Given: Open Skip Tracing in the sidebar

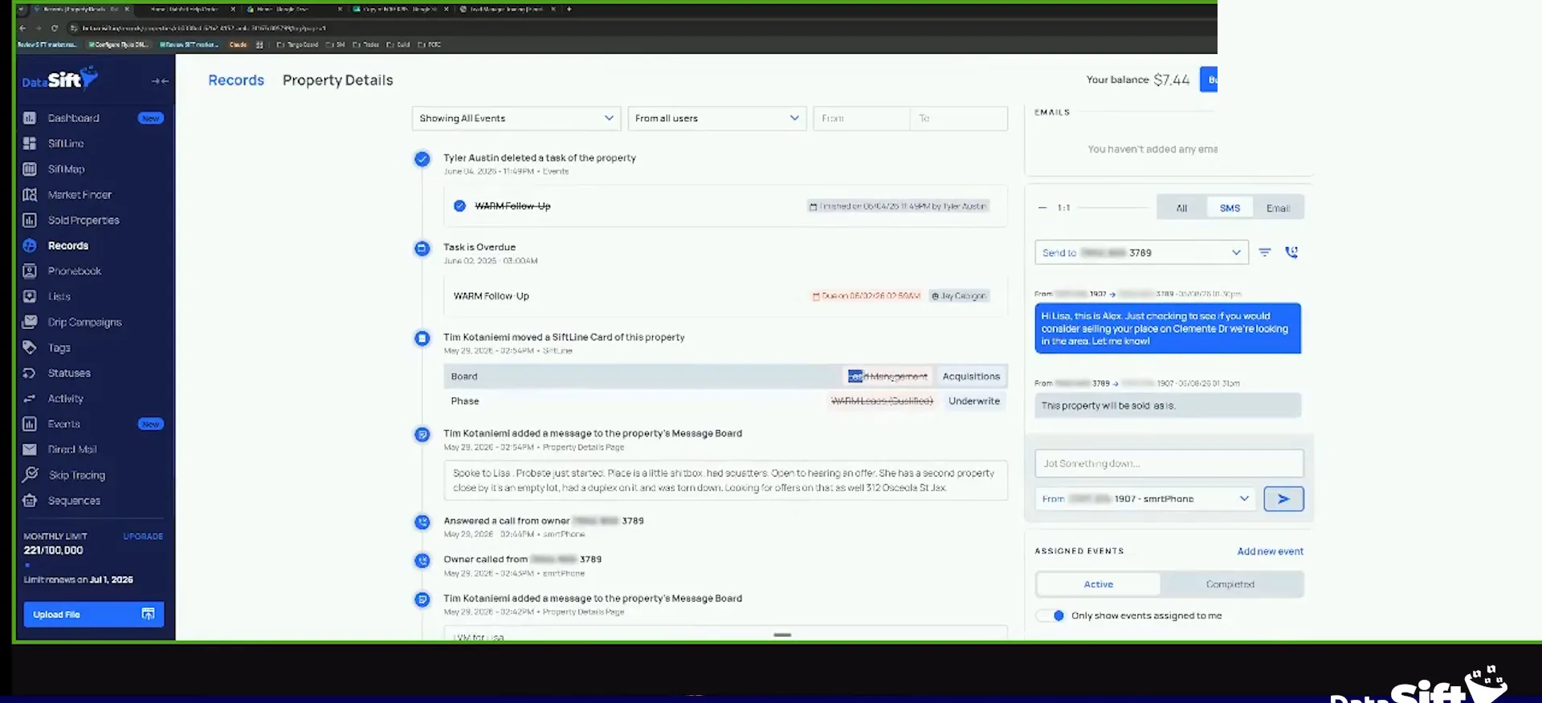Looking at the screenshot, I should pyautogui.click(x=76, y=475).
